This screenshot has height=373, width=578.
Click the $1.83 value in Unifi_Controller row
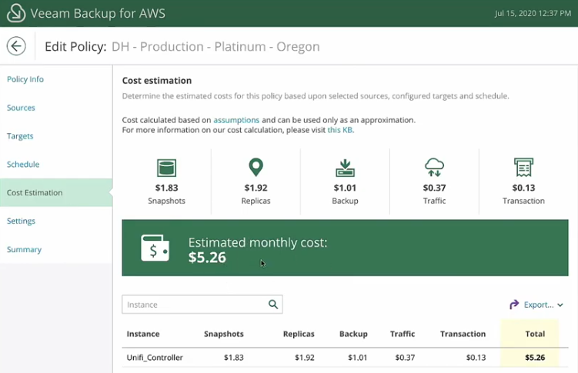(234, 358)
